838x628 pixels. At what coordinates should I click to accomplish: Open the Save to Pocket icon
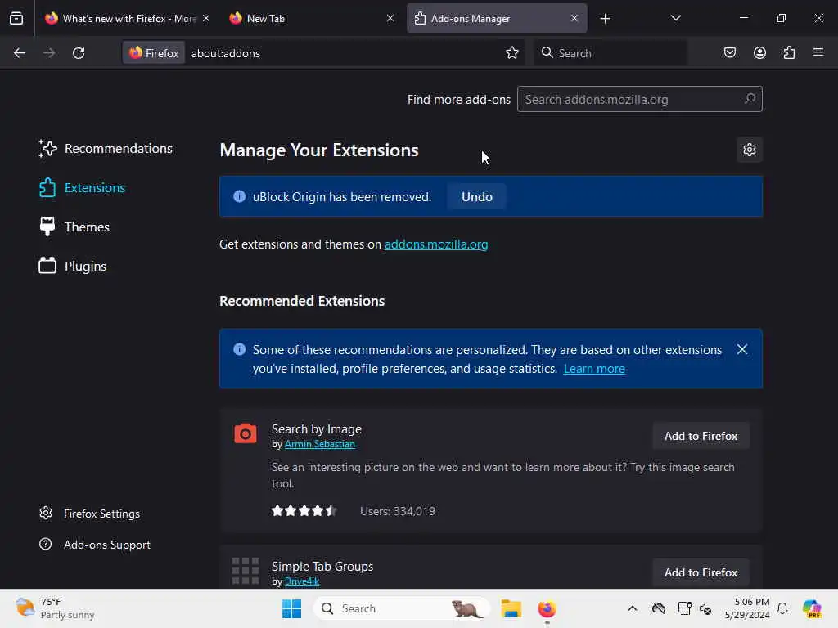coord(729,52)
